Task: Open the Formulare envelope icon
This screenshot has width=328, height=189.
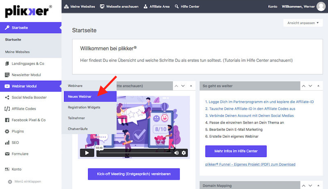Action: click(x=7, y=154)
